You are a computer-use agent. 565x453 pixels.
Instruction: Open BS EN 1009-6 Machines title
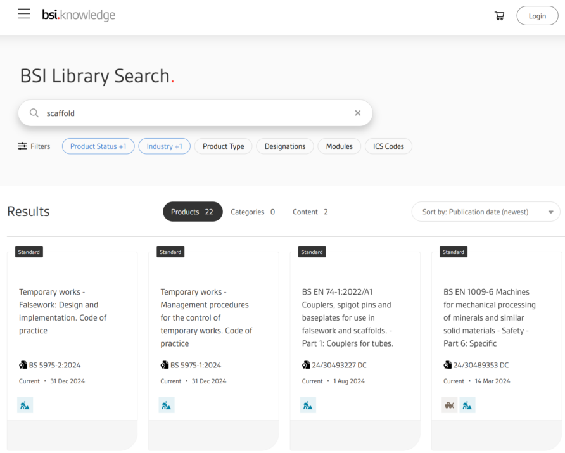(490, 317)
